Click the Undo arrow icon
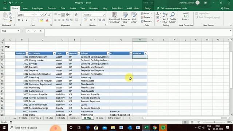233x131 pixels. pyautogui.click(x=10, y=3)
